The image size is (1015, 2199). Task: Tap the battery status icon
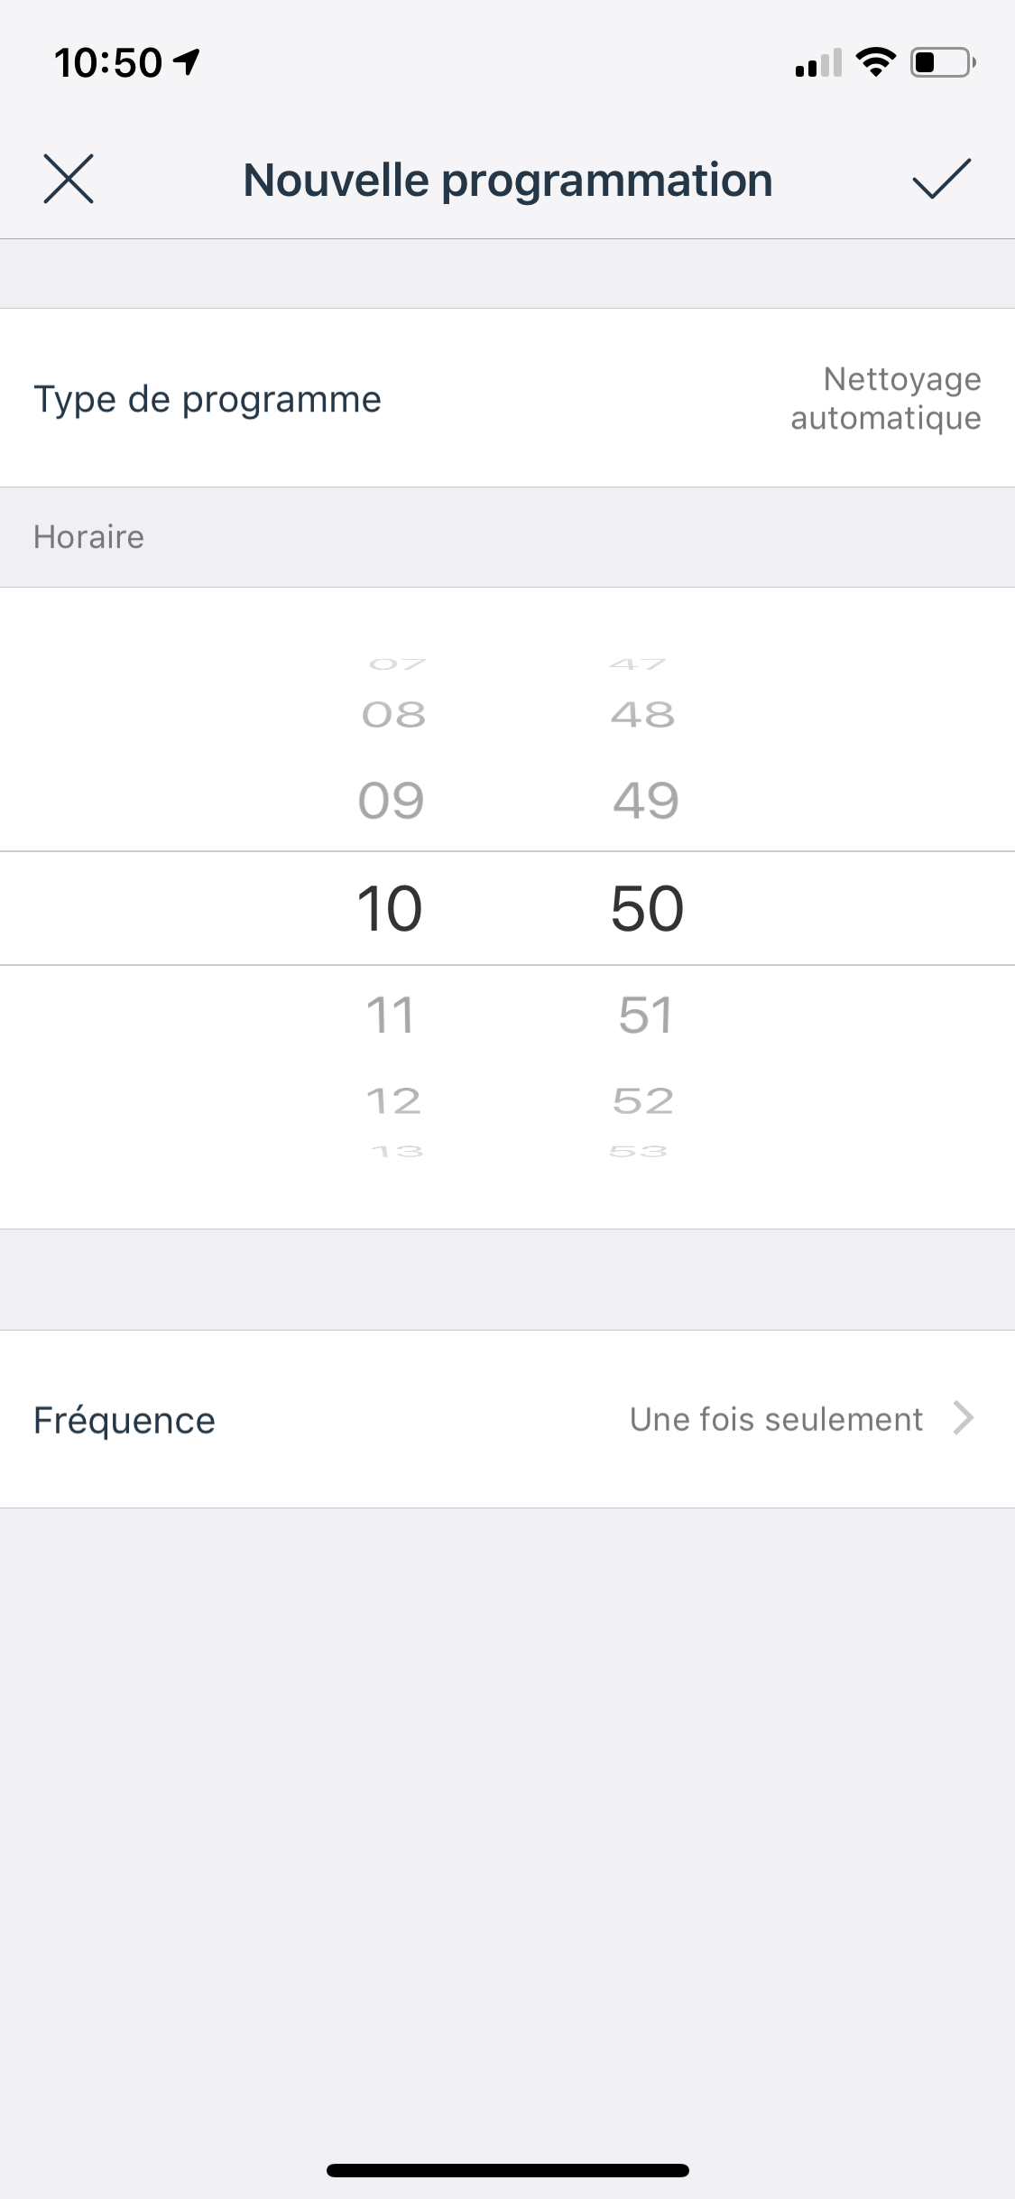943,62
